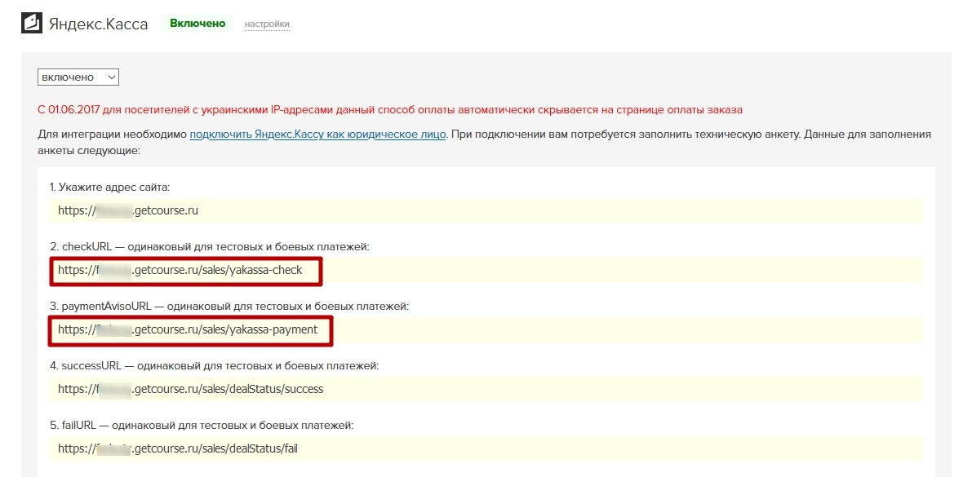Follow 'подключить Яндекс.Кассу как юридическое лицо' link
972x477 pixels.
[x=317, y=135]
